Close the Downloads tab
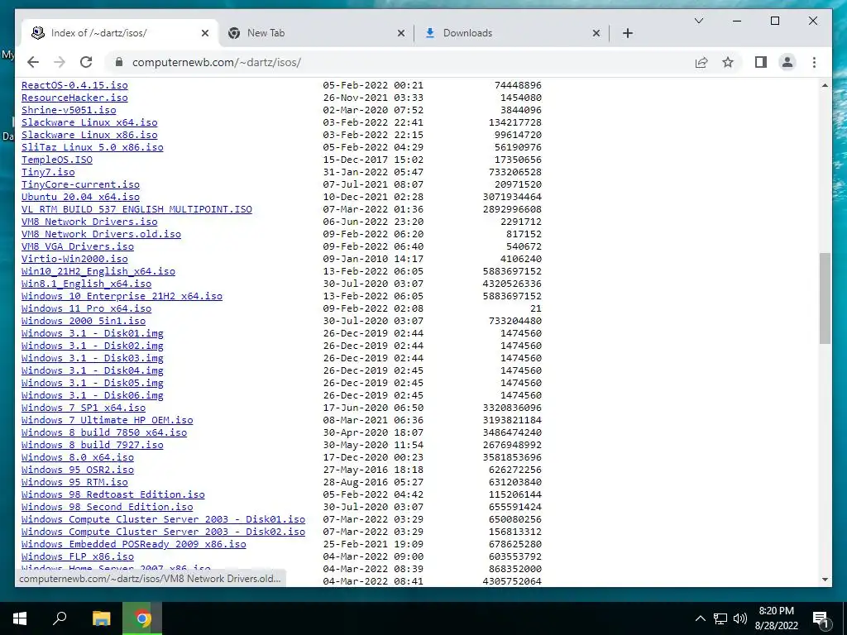 click(x=596, y=33)
